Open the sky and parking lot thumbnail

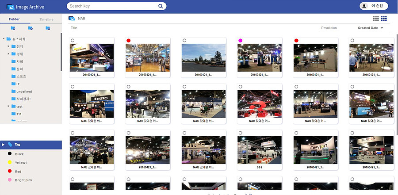point(203,57)
